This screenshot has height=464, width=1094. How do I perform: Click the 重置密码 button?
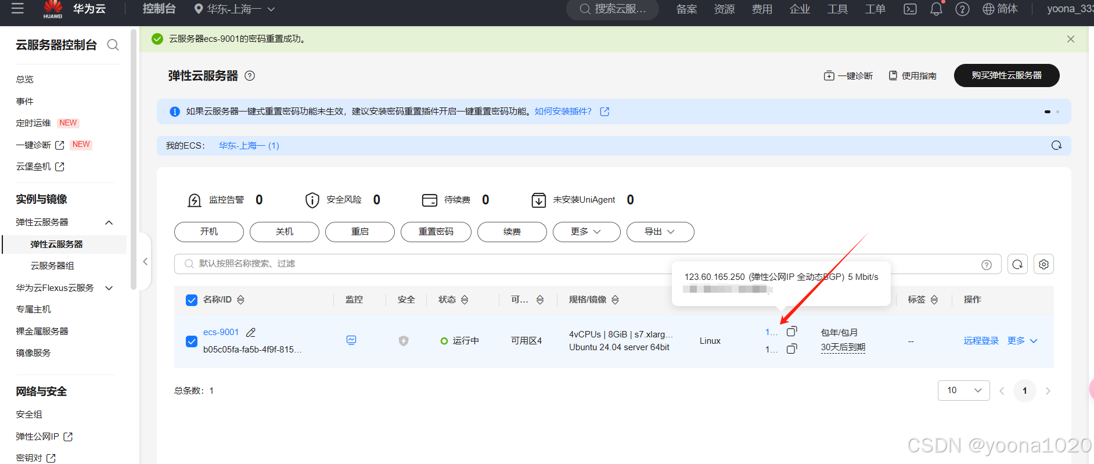(x=436, y=232)
